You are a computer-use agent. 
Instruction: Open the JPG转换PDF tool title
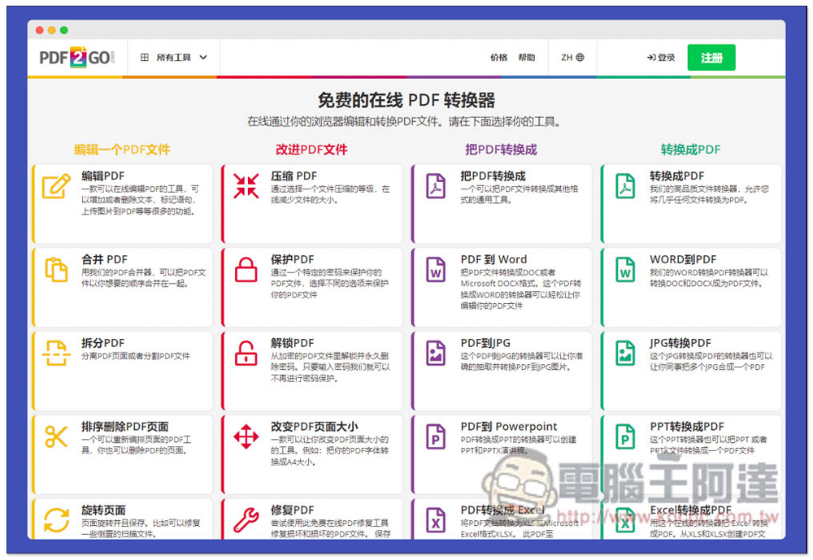coord(680,343)
